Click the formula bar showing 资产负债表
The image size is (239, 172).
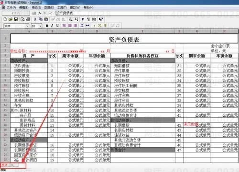pos(147,13)
